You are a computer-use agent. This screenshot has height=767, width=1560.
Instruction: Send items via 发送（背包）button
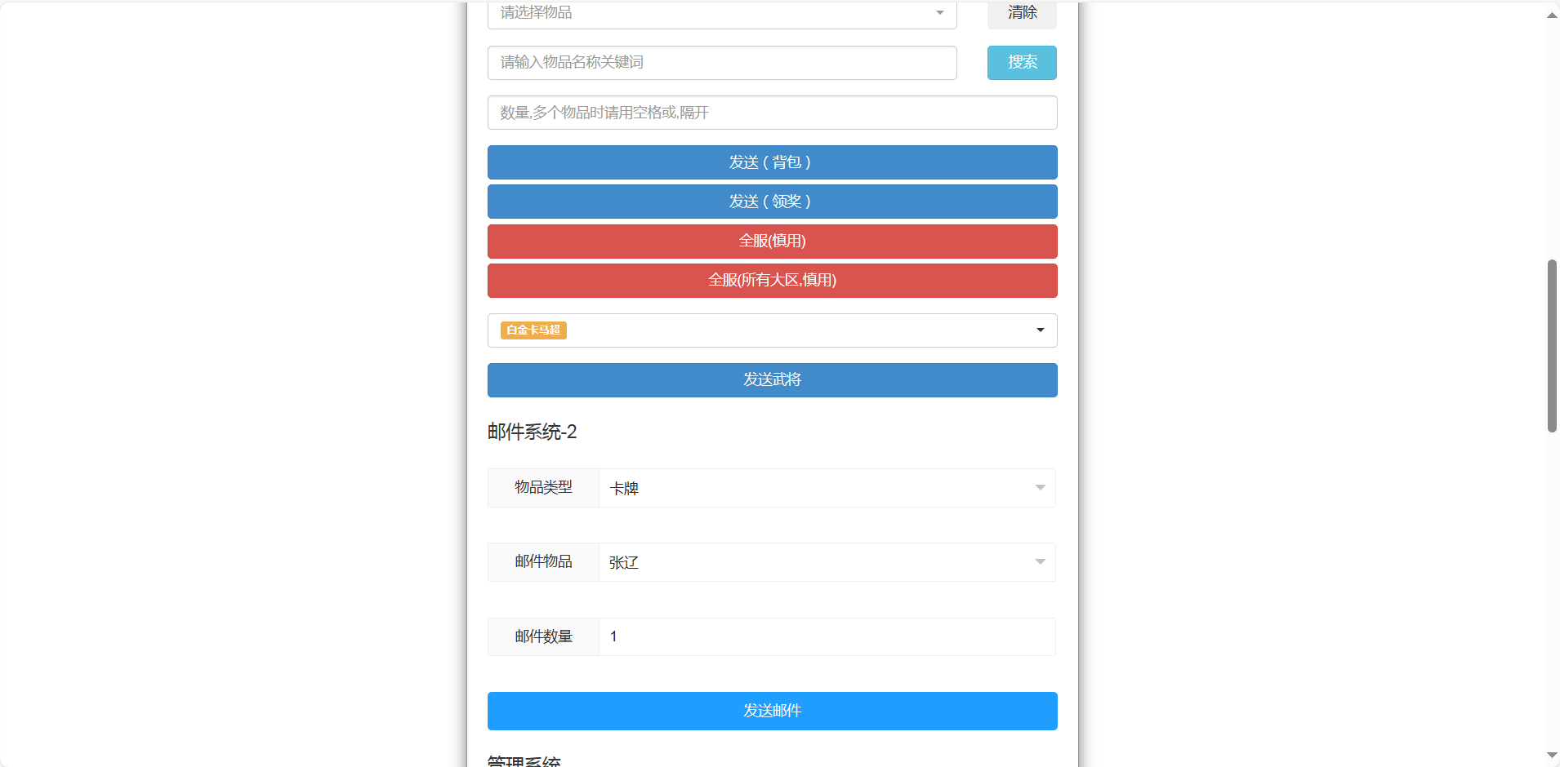tap(772, 162)
